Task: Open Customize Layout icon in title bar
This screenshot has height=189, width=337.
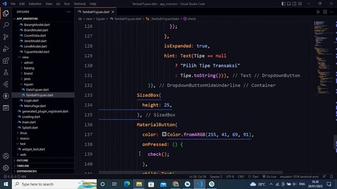Action: pyautogui.click(x=300, y=4)
